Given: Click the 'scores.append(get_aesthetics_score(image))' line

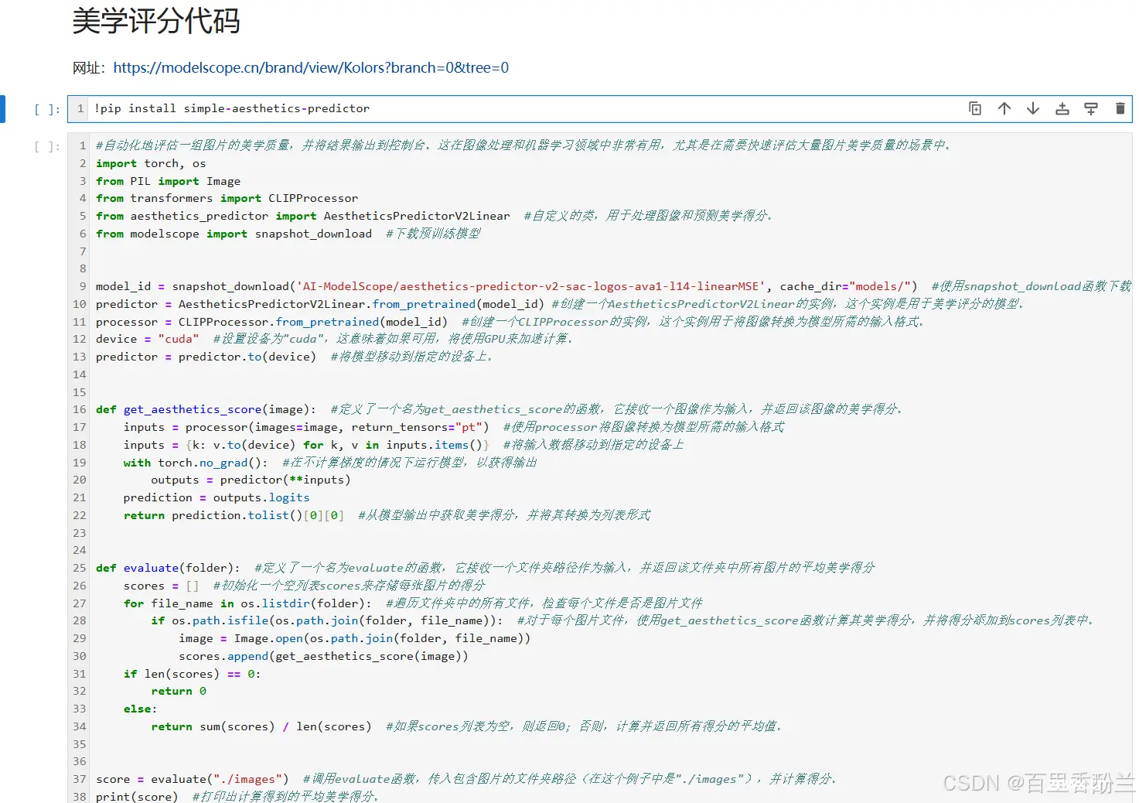Looking at the screenshot, I should click(323, 656).
